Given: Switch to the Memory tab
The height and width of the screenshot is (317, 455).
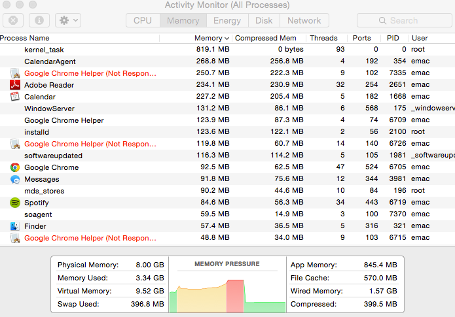Looking at the screenshot, I should tap(183, 20).
